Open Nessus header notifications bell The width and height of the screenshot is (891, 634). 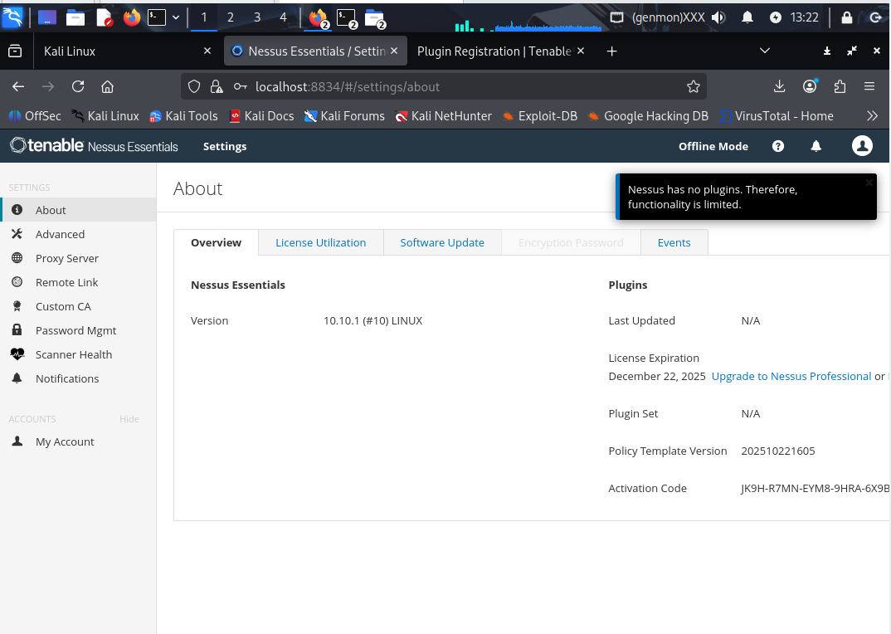(x=816, y=147)
